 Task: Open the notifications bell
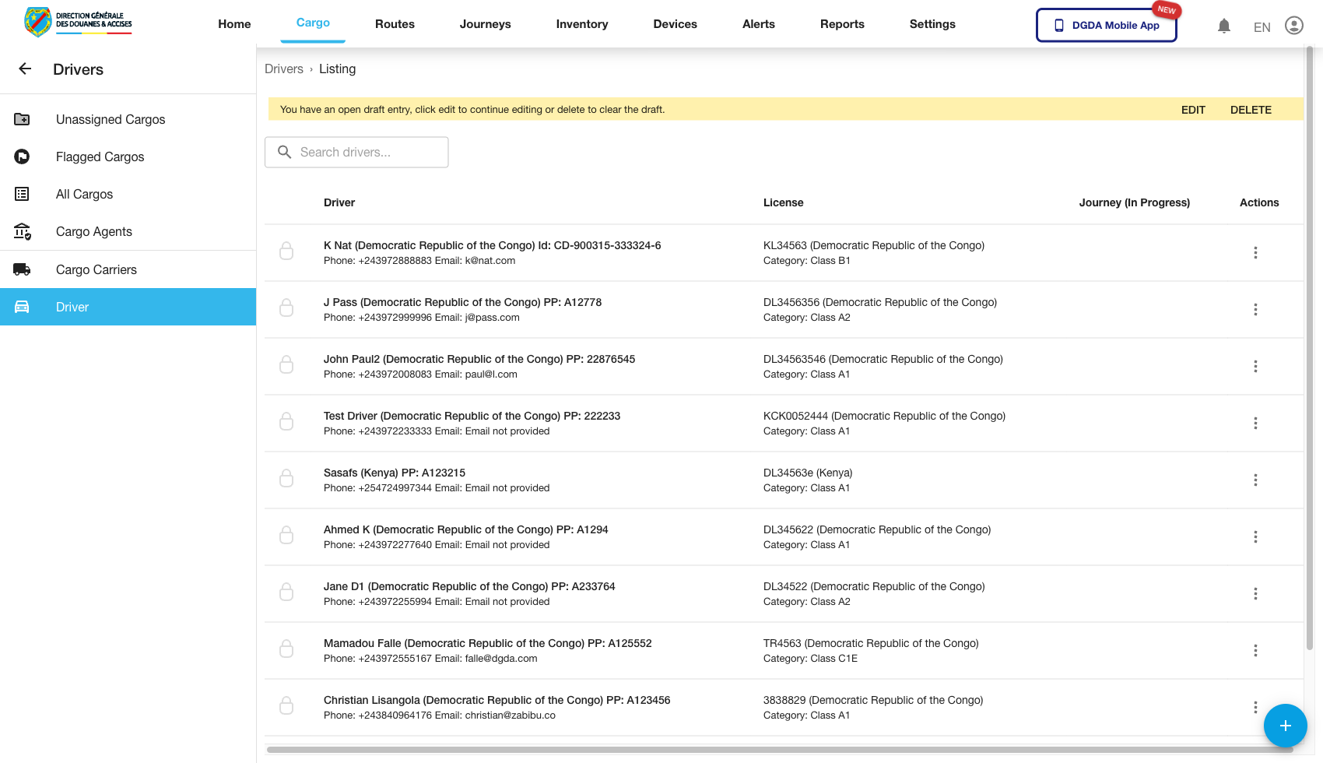coord(1223,26)
